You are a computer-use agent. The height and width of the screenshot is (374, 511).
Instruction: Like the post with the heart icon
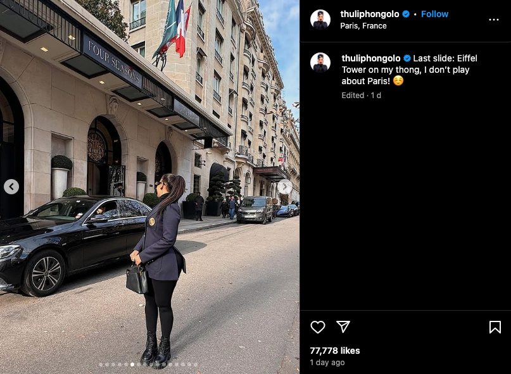(317, 327)
